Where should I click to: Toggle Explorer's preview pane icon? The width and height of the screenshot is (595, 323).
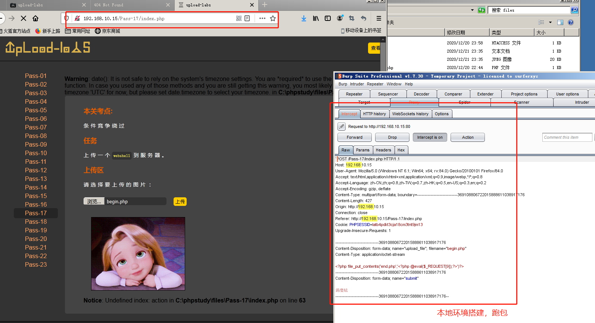pyautogui.click(x=560, y=22)
